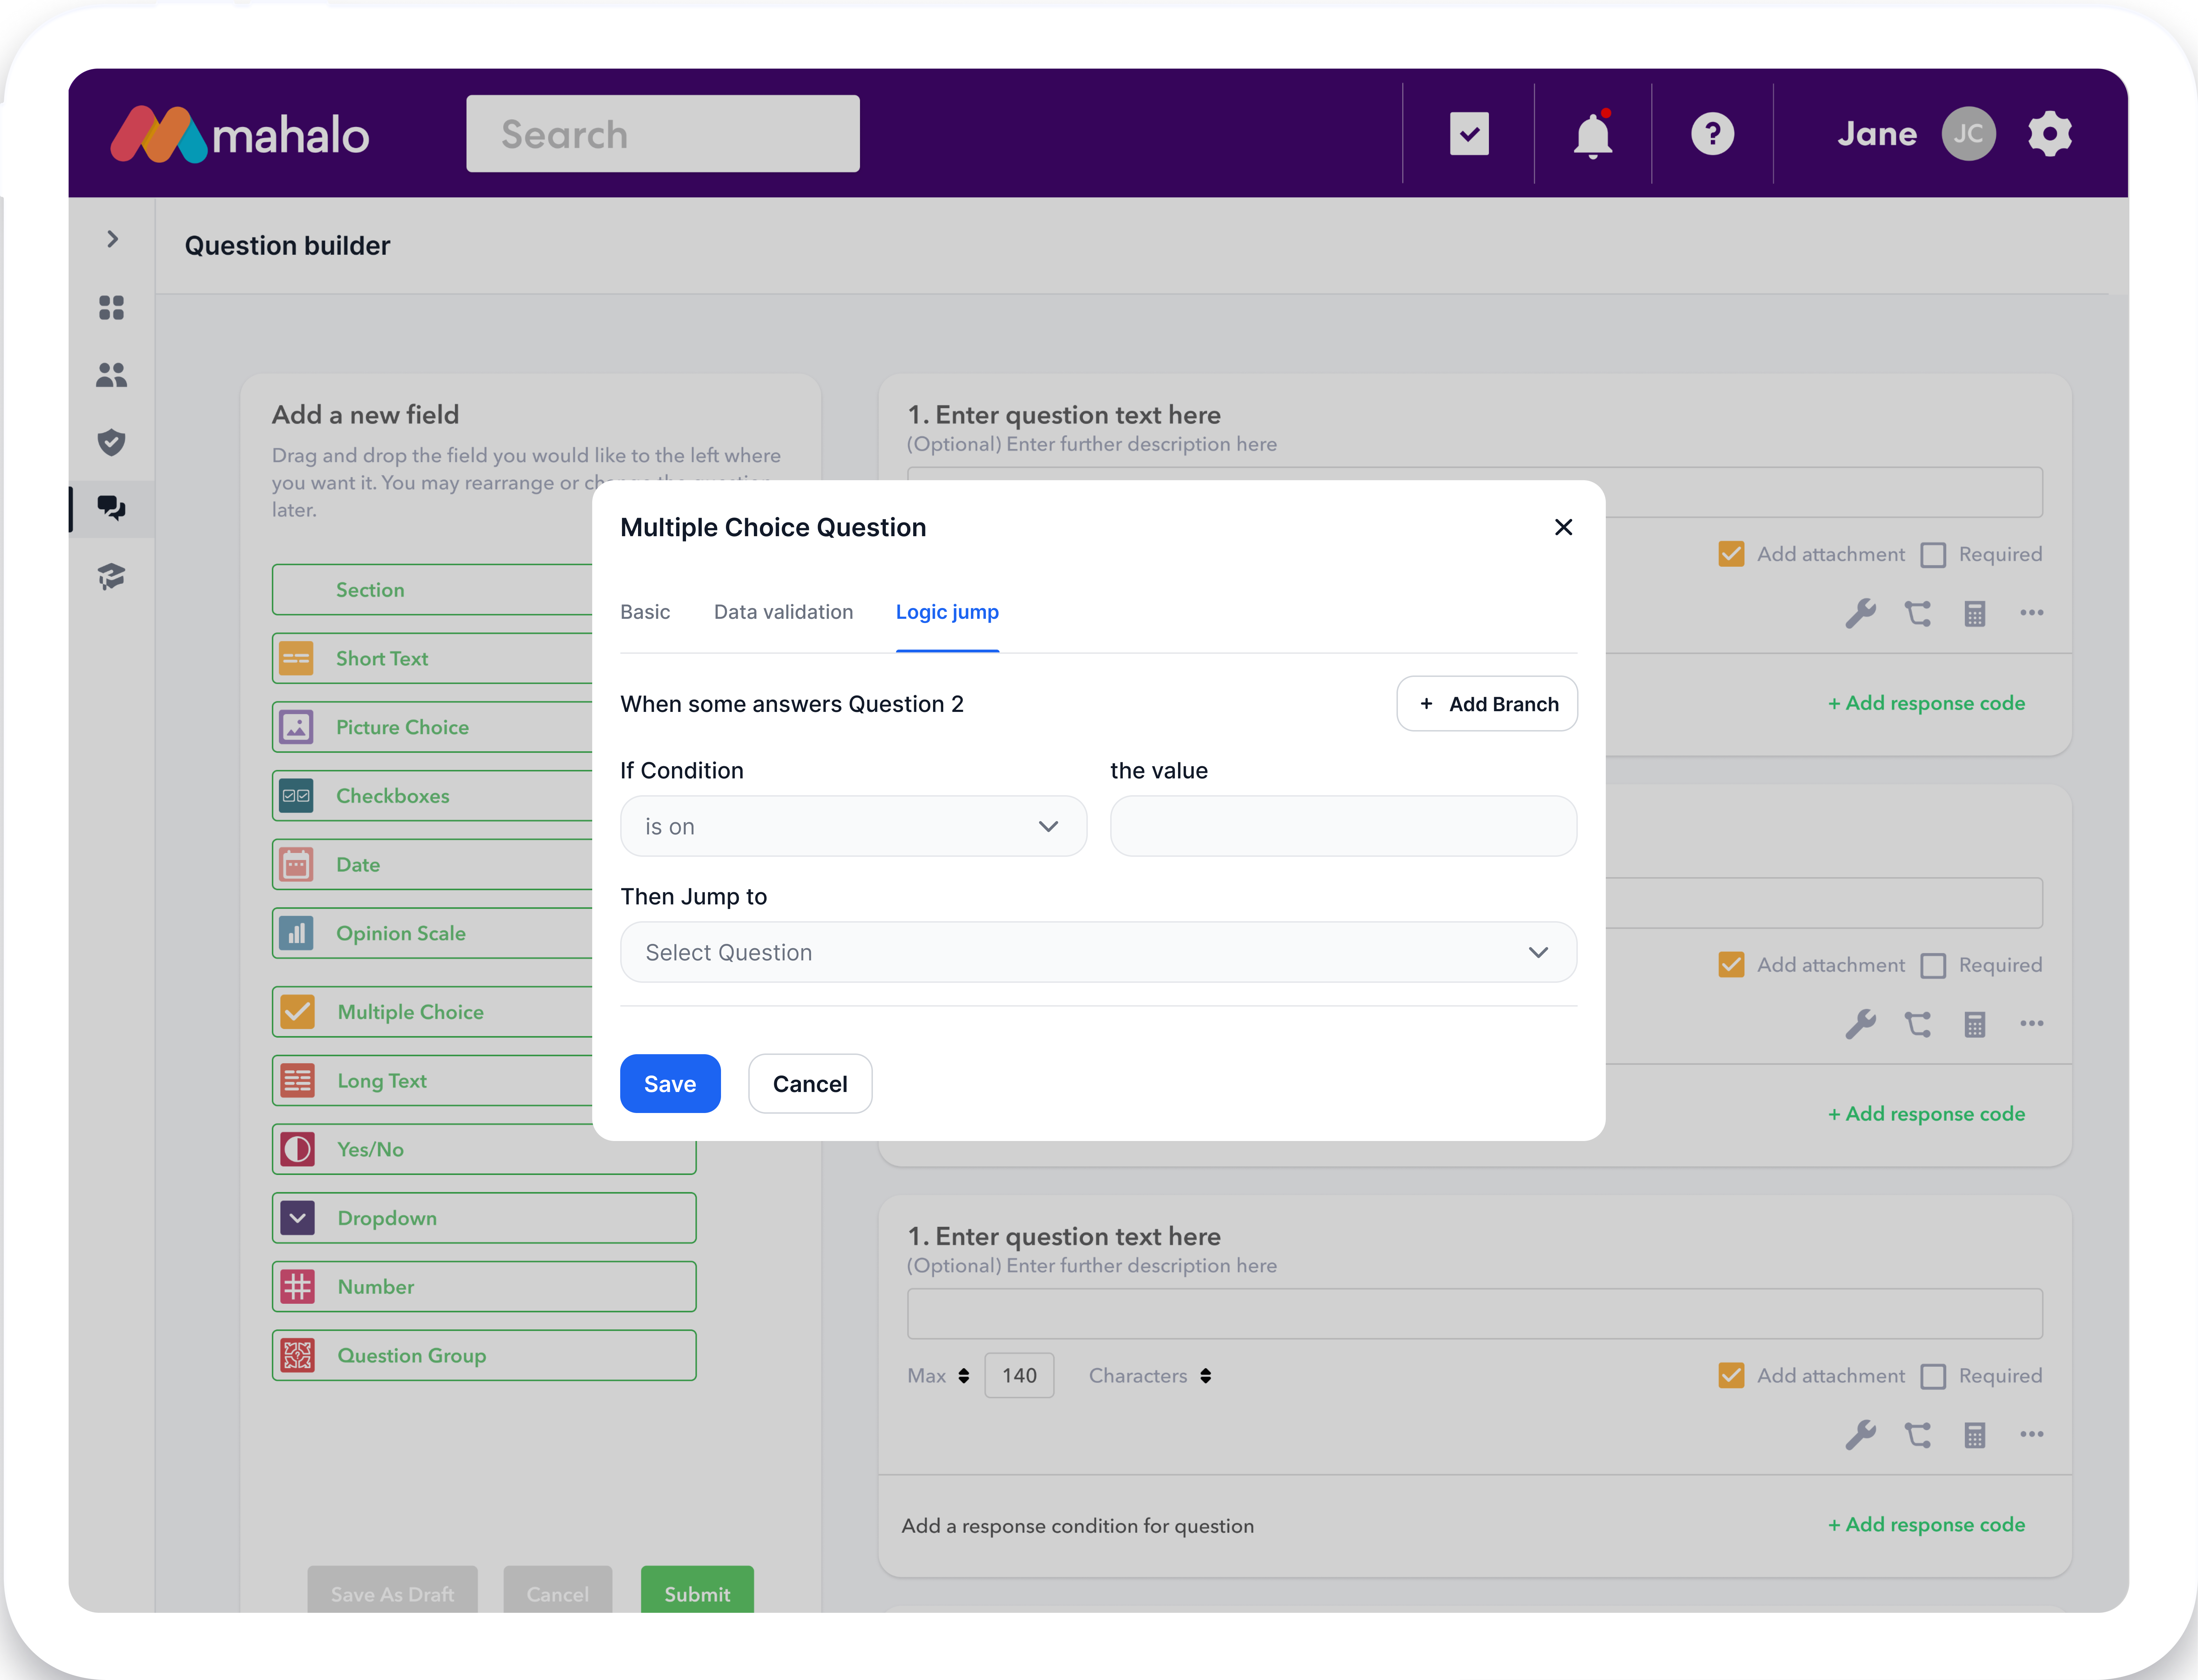Viewport: 2198px width, 1680px height.
Task: Click the shield icon in sidebar
Action: [x=112, y=442]
